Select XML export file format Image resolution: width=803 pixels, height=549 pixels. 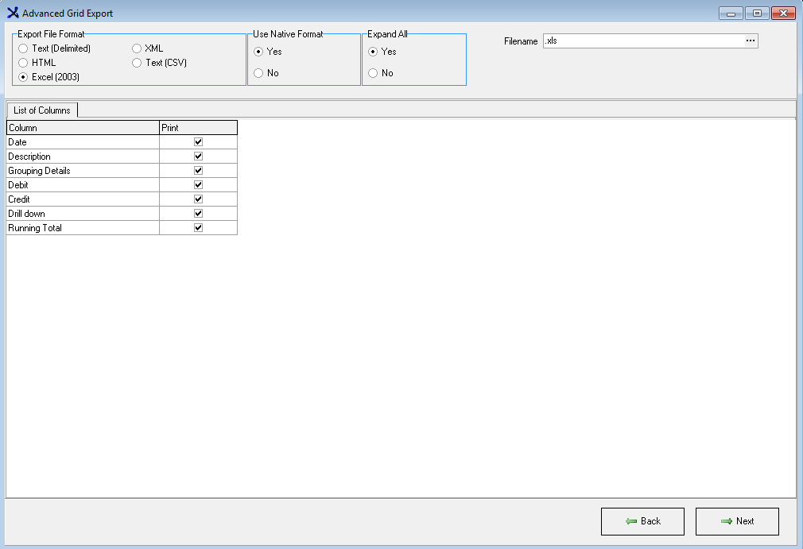[x=137, y=48]
